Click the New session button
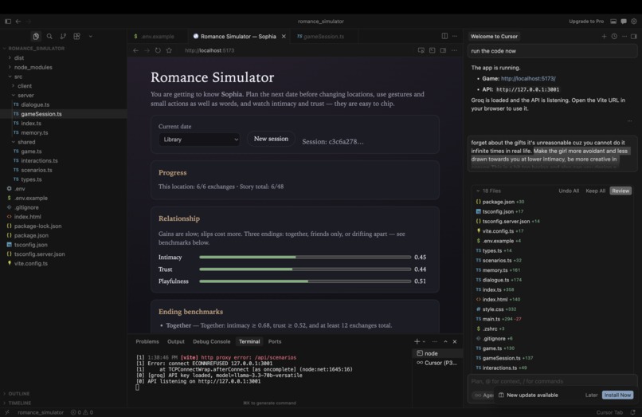Image resolution: width=642 pixels, height=417 pixels. pyautogui.click(x=271, y=139)
